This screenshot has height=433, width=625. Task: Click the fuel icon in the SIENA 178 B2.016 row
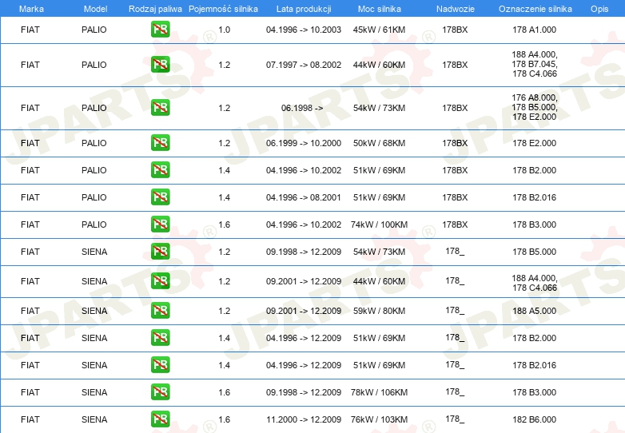(x=160, y=364)
